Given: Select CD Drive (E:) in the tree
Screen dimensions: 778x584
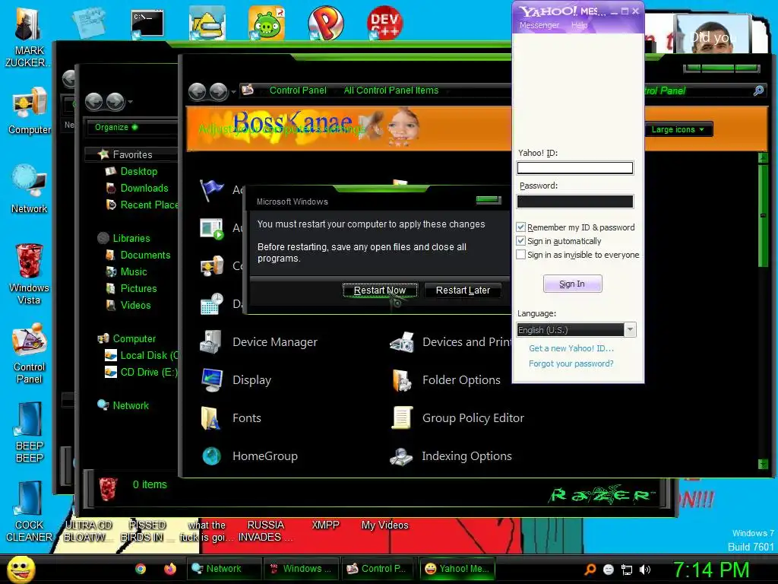Looking at the screenshot, I should pos(141,372).
